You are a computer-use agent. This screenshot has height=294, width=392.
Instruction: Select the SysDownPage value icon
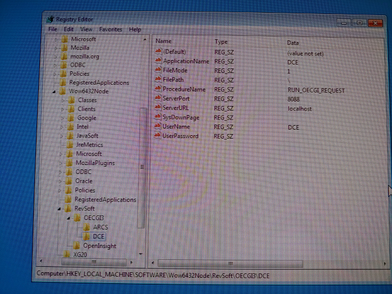(x=158, y=117)
